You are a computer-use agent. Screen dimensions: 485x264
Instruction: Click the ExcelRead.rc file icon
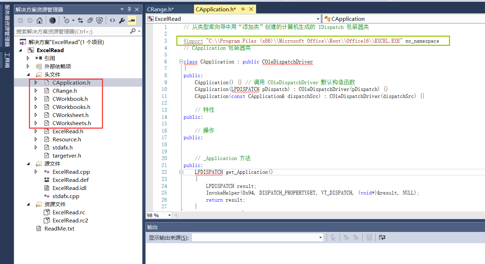47,212
